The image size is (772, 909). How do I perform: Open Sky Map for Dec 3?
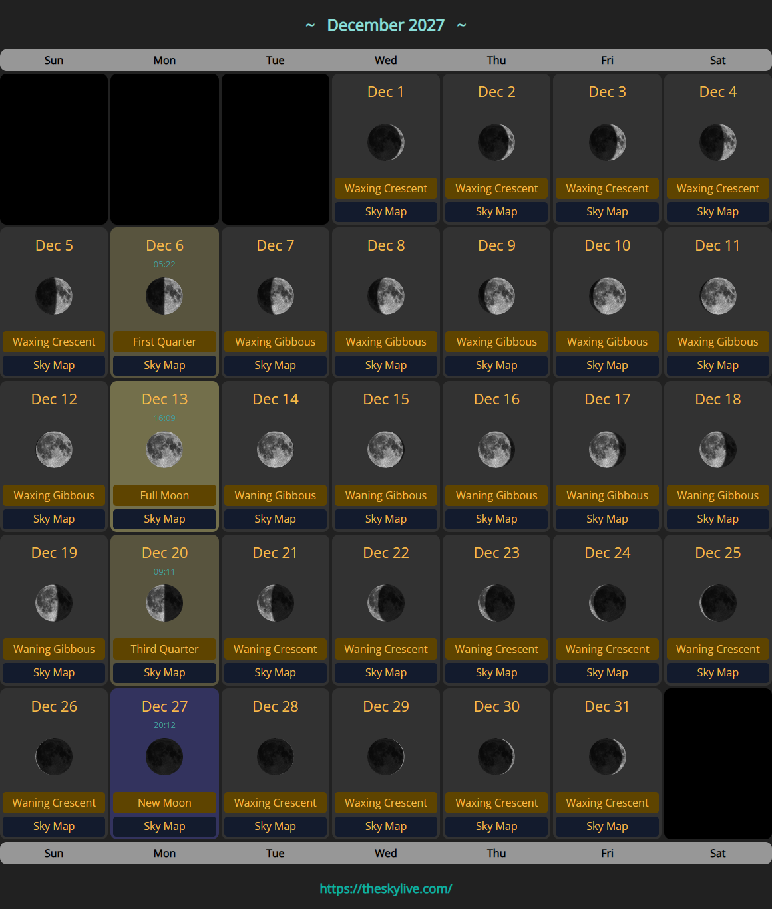click(x=608, y=211)
